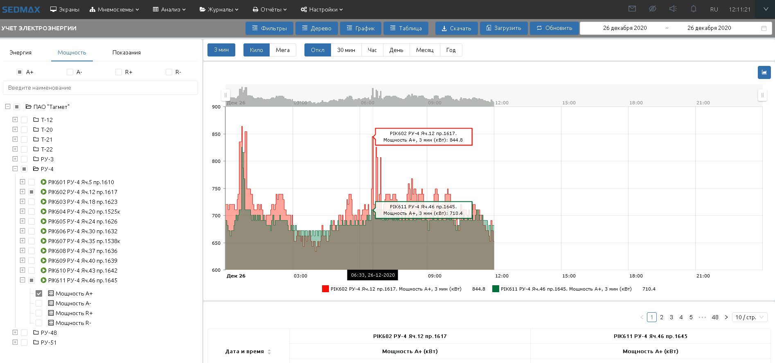
Task: Click the mail envelope icon in header
Action: tap(632, 9)
